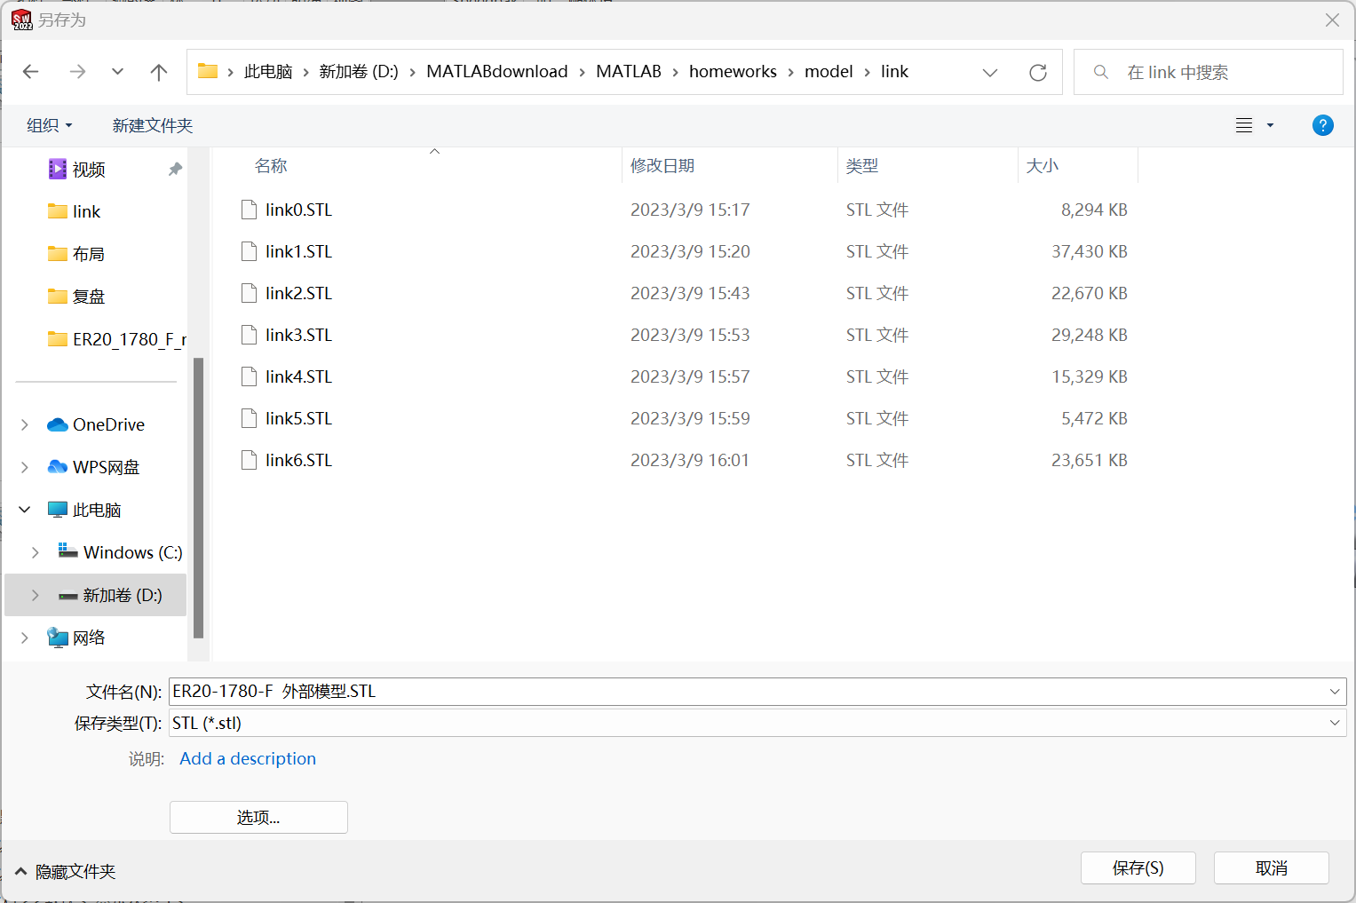This screenshot has height=903, width=1356.
Task: Click the 网络 network icon in sidebar
Action: pos(56,637)
